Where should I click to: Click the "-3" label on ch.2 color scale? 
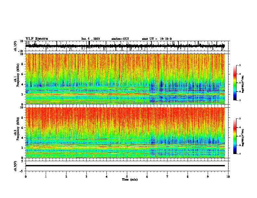239,119
